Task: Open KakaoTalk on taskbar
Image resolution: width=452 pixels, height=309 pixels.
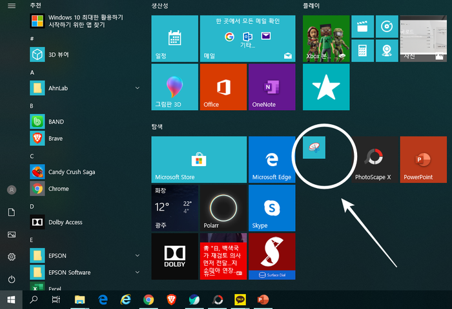Action: point(240,300)
